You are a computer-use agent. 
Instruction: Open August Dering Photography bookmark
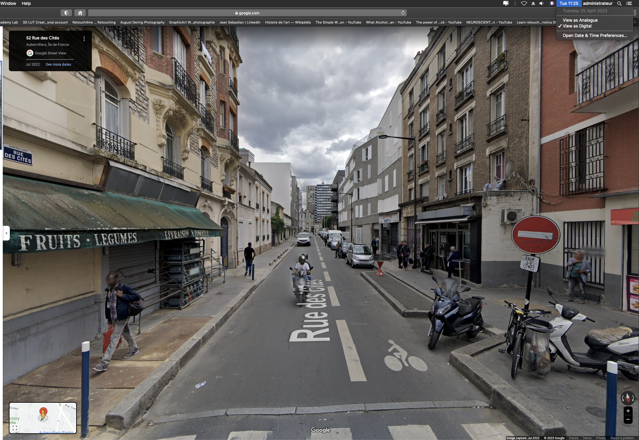point(142,22)
